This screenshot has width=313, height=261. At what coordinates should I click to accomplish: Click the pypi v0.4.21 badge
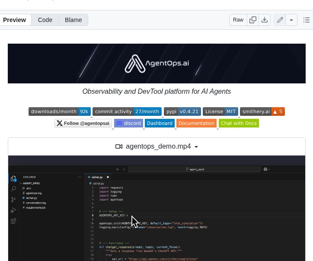point(182,111)
